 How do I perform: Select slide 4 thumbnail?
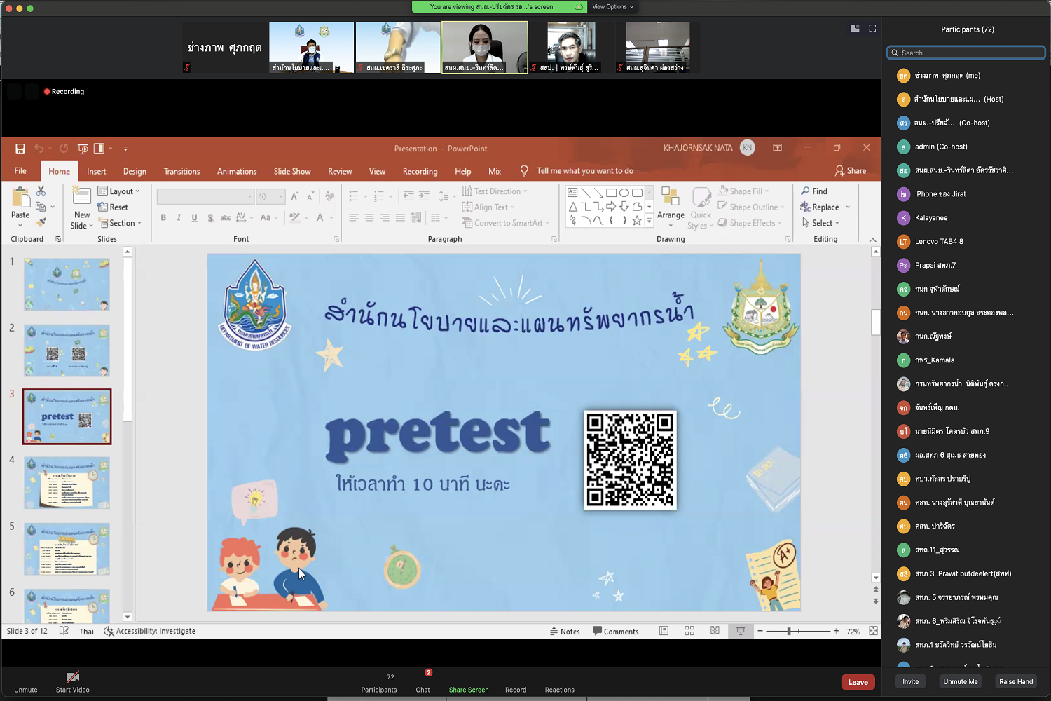[67, 482]
